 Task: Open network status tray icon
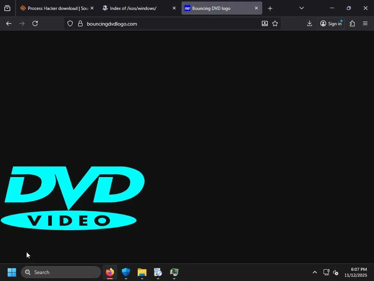point(326,272)
